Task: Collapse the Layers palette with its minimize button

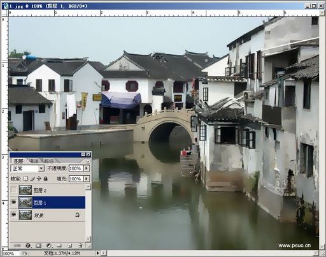Action: coord(83,154)
